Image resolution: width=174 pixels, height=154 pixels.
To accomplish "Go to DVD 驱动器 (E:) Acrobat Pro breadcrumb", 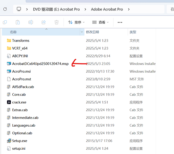I will click(x=56, y=9).
